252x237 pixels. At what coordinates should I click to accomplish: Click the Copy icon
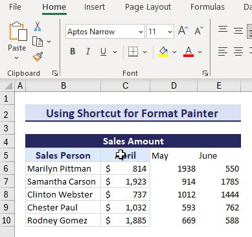[x=38, y=41]
